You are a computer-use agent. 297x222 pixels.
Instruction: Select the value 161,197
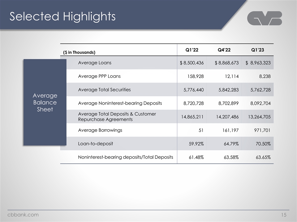230,130
